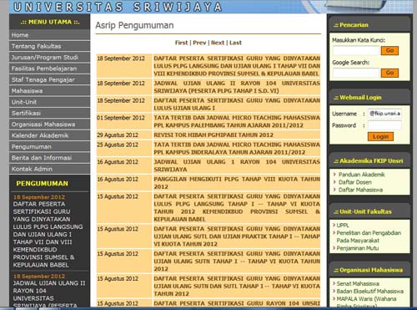
Task: Go to the Next page link
Action: pyautogui.click(x=218, y=43)
